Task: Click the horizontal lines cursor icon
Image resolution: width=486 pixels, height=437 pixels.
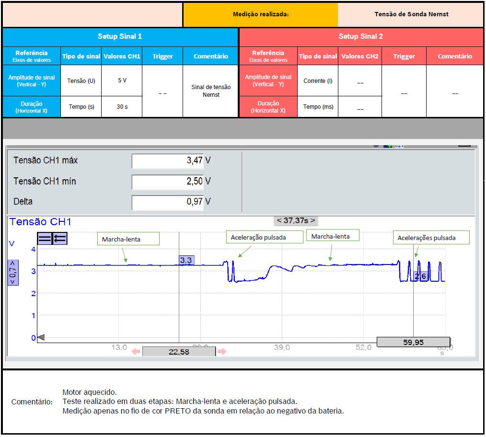Action: 45,238
